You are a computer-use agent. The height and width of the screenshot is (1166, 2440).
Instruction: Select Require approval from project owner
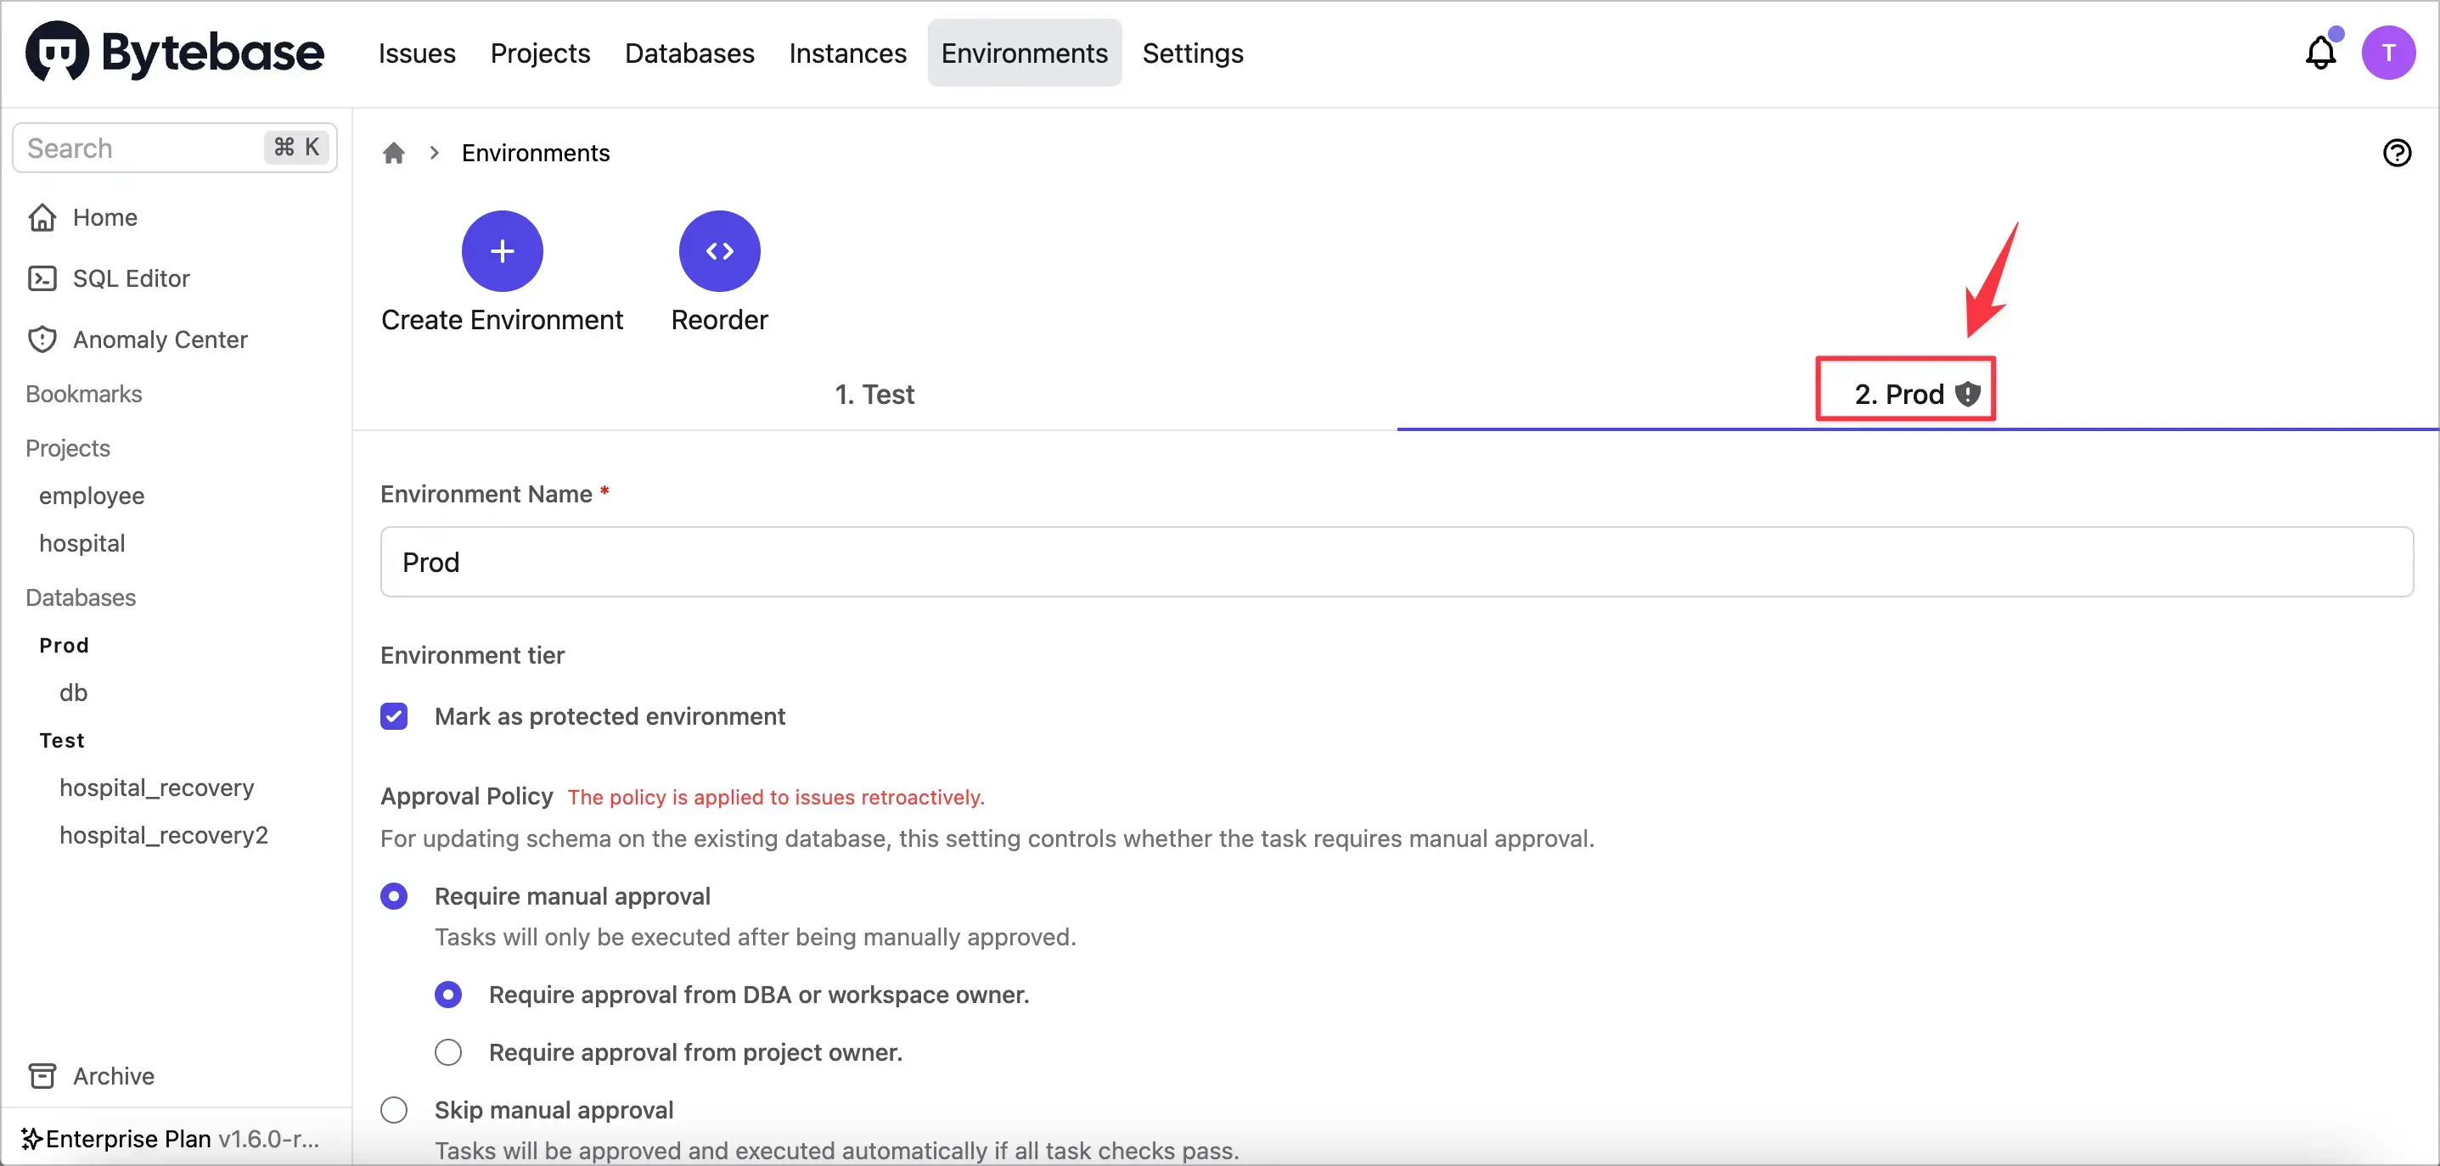tap(448, 1052)
